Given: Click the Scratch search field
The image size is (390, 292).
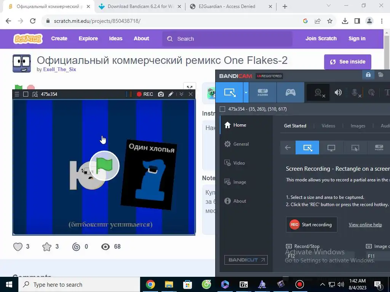Looking at the screenshot, I should pos(227,39).
